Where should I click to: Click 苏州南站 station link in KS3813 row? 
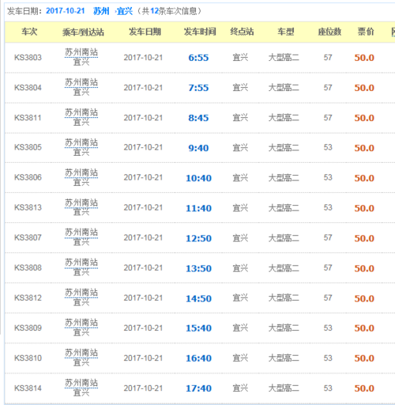tap(81, 202)
